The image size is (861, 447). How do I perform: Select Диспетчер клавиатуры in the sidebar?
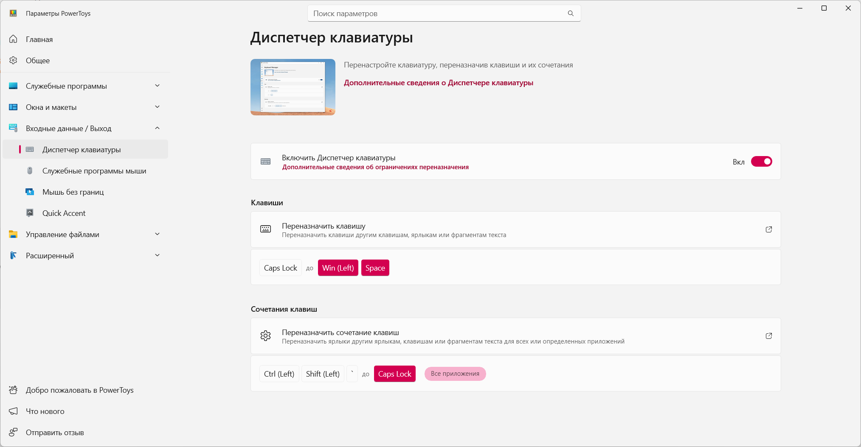tap(85, 149)
